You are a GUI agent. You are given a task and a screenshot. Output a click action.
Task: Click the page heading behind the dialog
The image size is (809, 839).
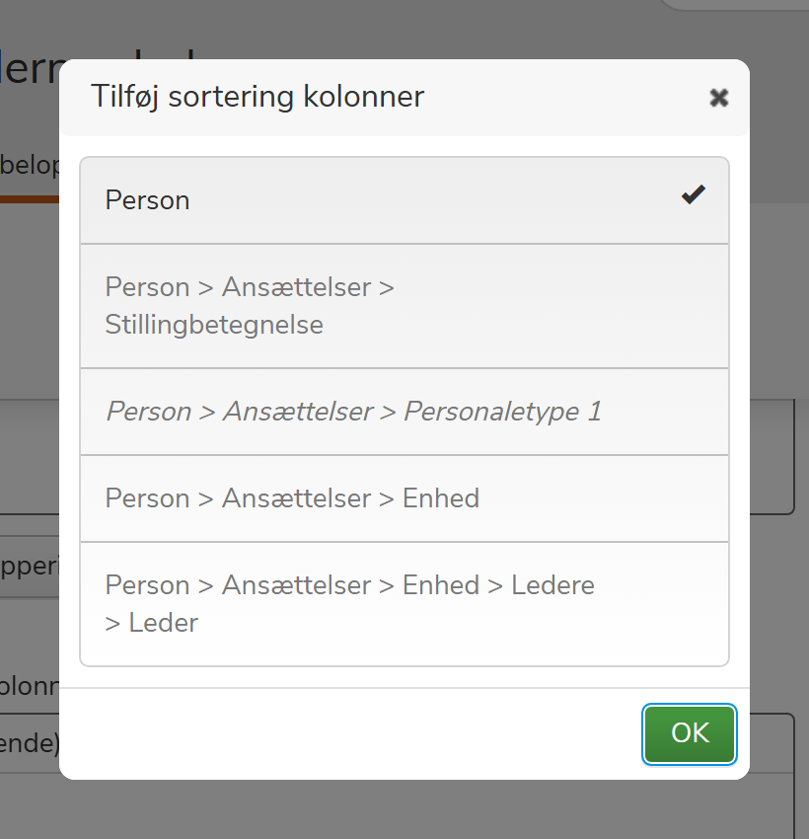pos(30,68)
